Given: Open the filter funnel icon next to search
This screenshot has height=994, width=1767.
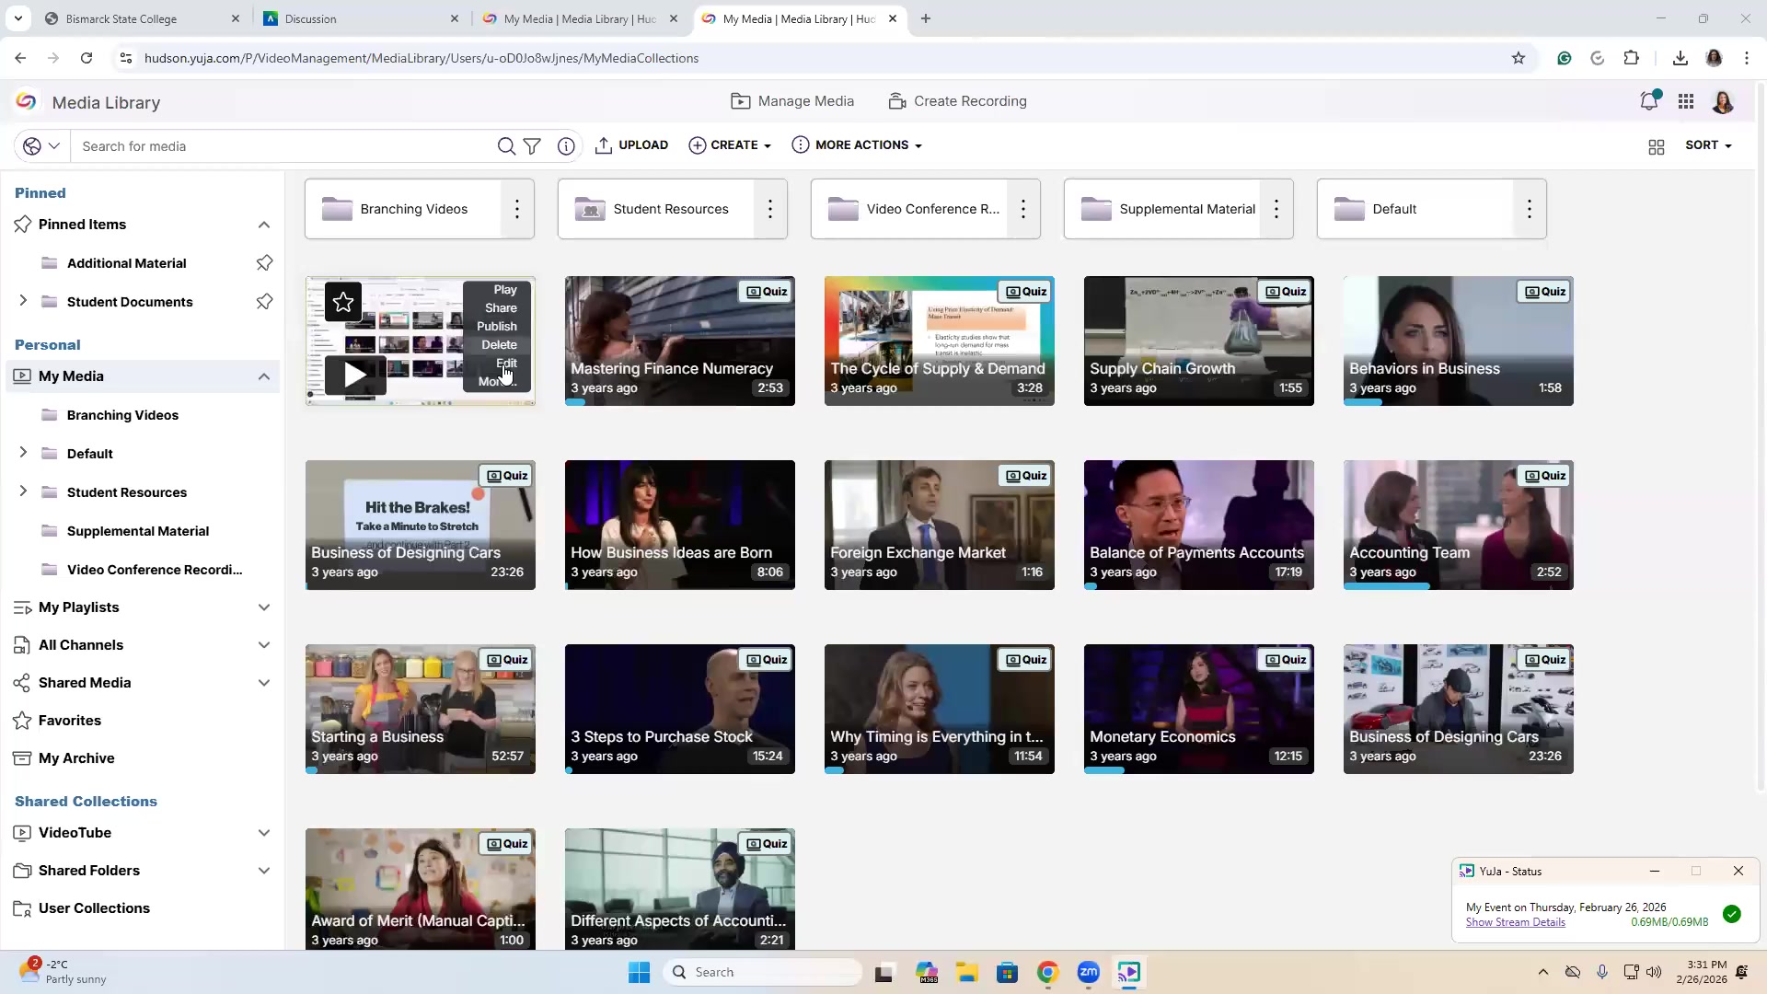Looking at the screenshot, I should point(532,146).
